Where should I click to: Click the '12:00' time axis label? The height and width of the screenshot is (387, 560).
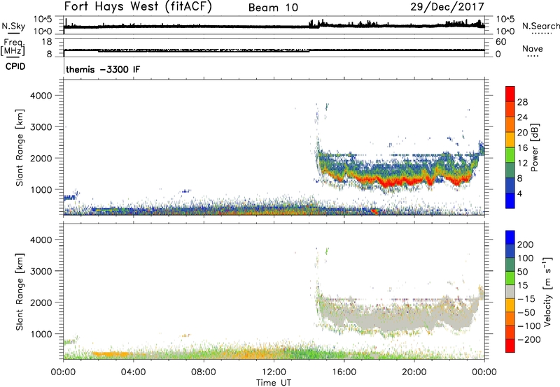(274, 372)
